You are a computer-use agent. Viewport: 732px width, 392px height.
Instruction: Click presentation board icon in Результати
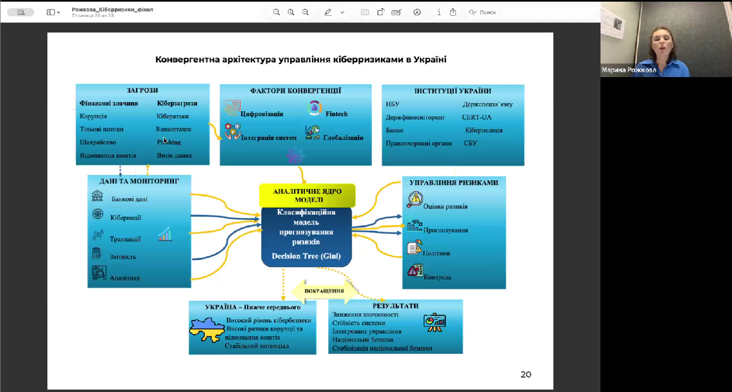(434, 323)
